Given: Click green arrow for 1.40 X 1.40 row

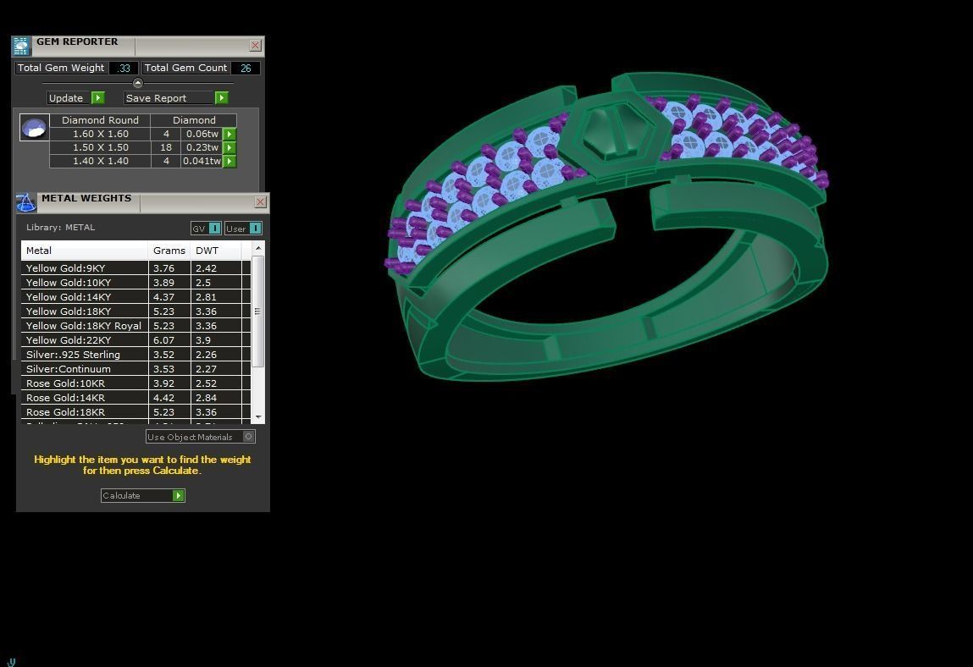Looking at the screenshot, I should pyautogui.click(x=229, y=162).
